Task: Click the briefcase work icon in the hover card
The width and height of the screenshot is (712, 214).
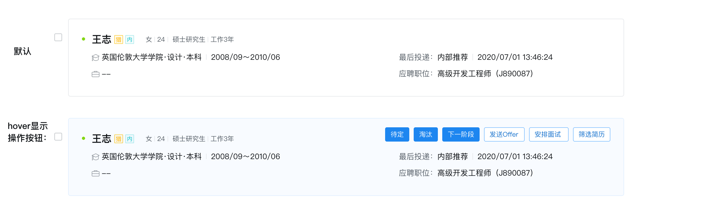Action: (x=95, y=173)
